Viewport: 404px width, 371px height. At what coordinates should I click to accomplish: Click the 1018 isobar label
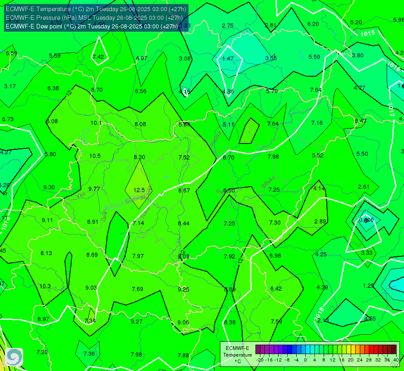[x=319, y=314]
